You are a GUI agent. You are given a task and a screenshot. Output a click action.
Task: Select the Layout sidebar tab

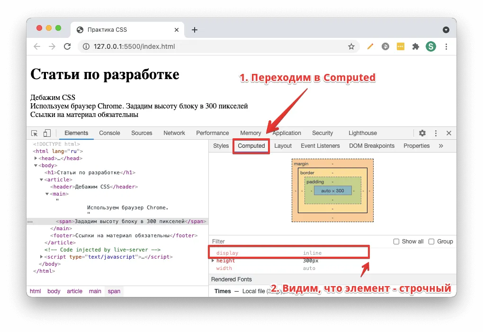coord(283,146)
